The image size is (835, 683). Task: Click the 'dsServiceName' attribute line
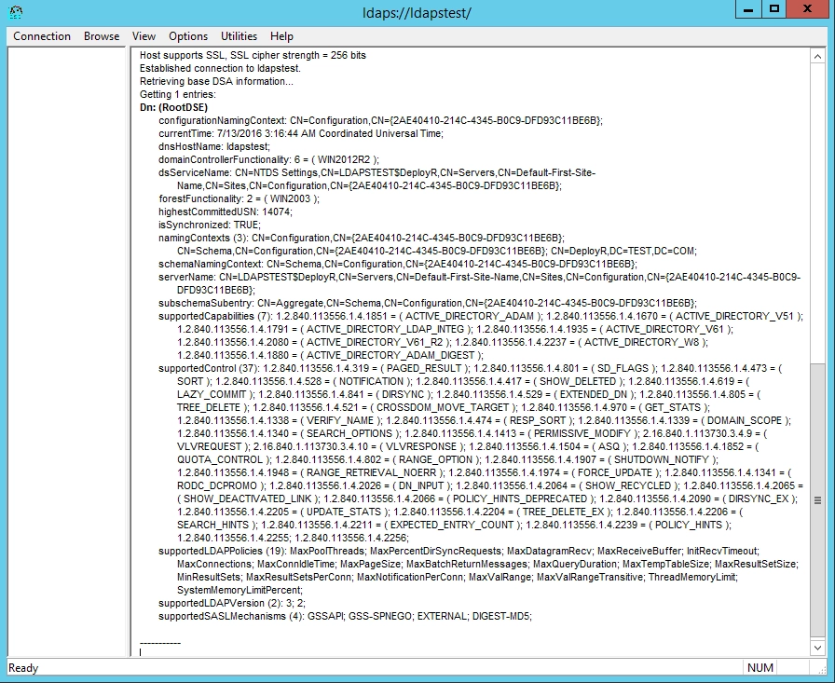click(377, 180)
